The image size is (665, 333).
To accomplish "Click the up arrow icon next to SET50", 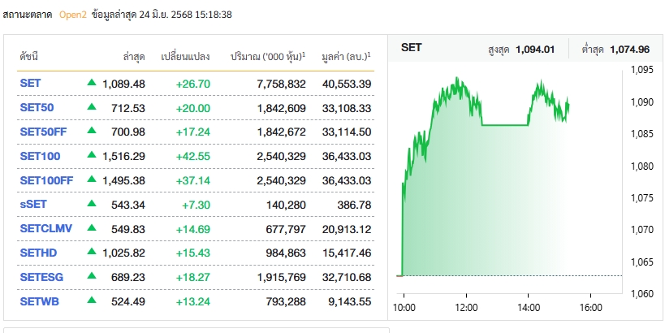I will tap(92, 107).
